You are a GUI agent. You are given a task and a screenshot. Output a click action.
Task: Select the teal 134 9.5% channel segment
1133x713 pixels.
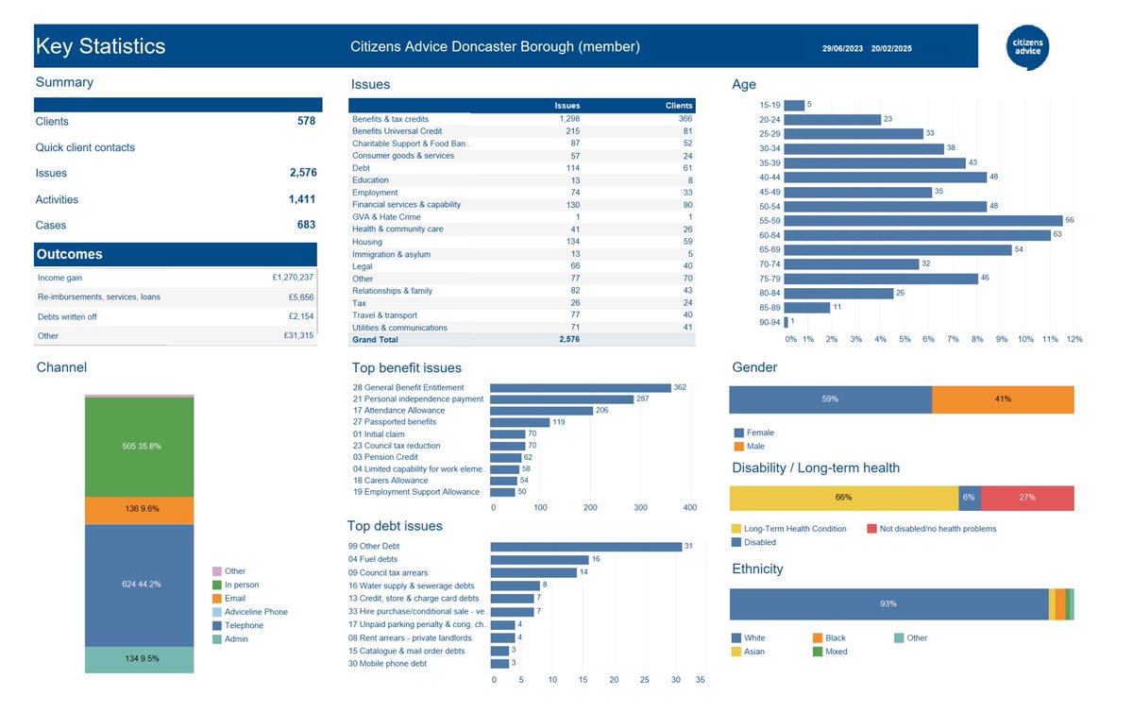click(x=140, y=660)
